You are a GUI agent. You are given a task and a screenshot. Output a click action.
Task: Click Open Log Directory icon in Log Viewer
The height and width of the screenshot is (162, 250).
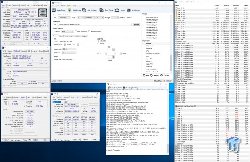124,88
